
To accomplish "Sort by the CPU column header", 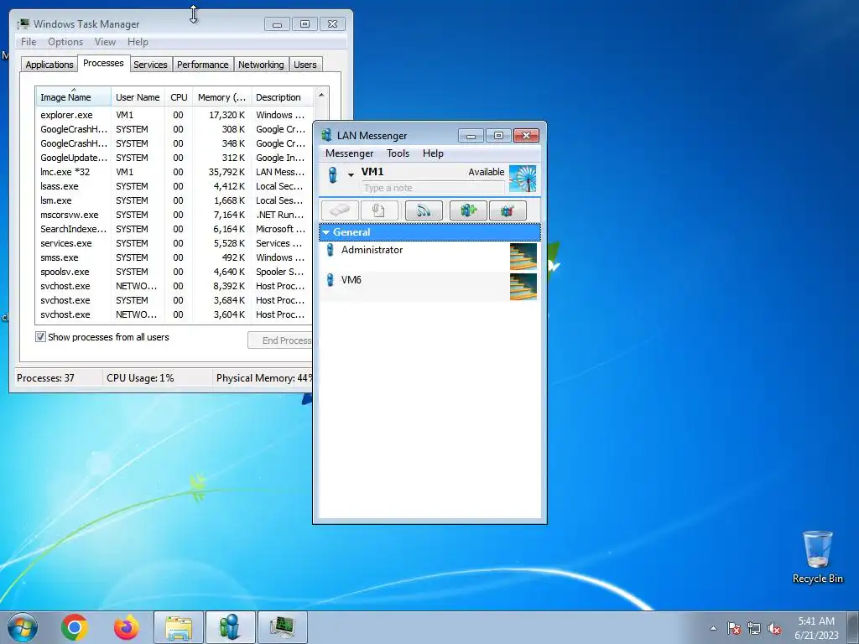I will [x=179, y=97].
